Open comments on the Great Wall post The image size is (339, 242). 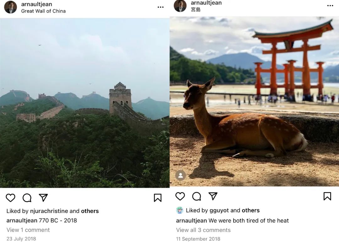pyautogui.click(x=27, y=198)
